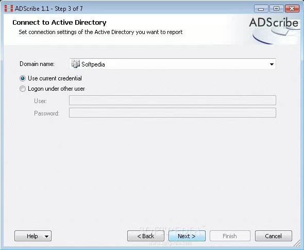Screen dimensions: 304x250
Task: Maximize the ADScribe window
Action: 276,9
